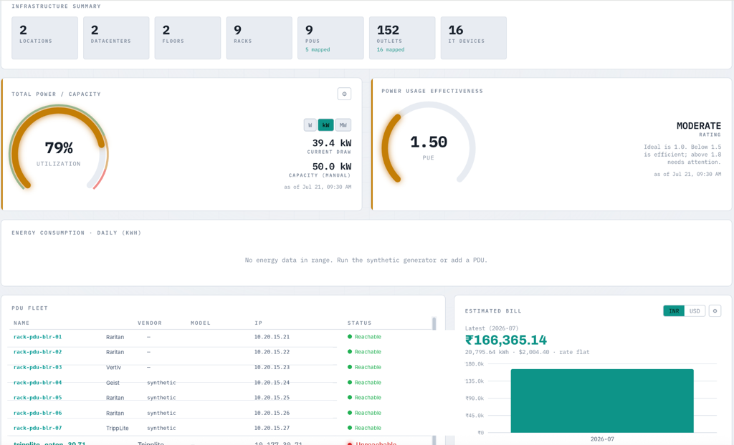Click the MODEL column header
This screenshot has width=734, height=445.
pos(201,323)
